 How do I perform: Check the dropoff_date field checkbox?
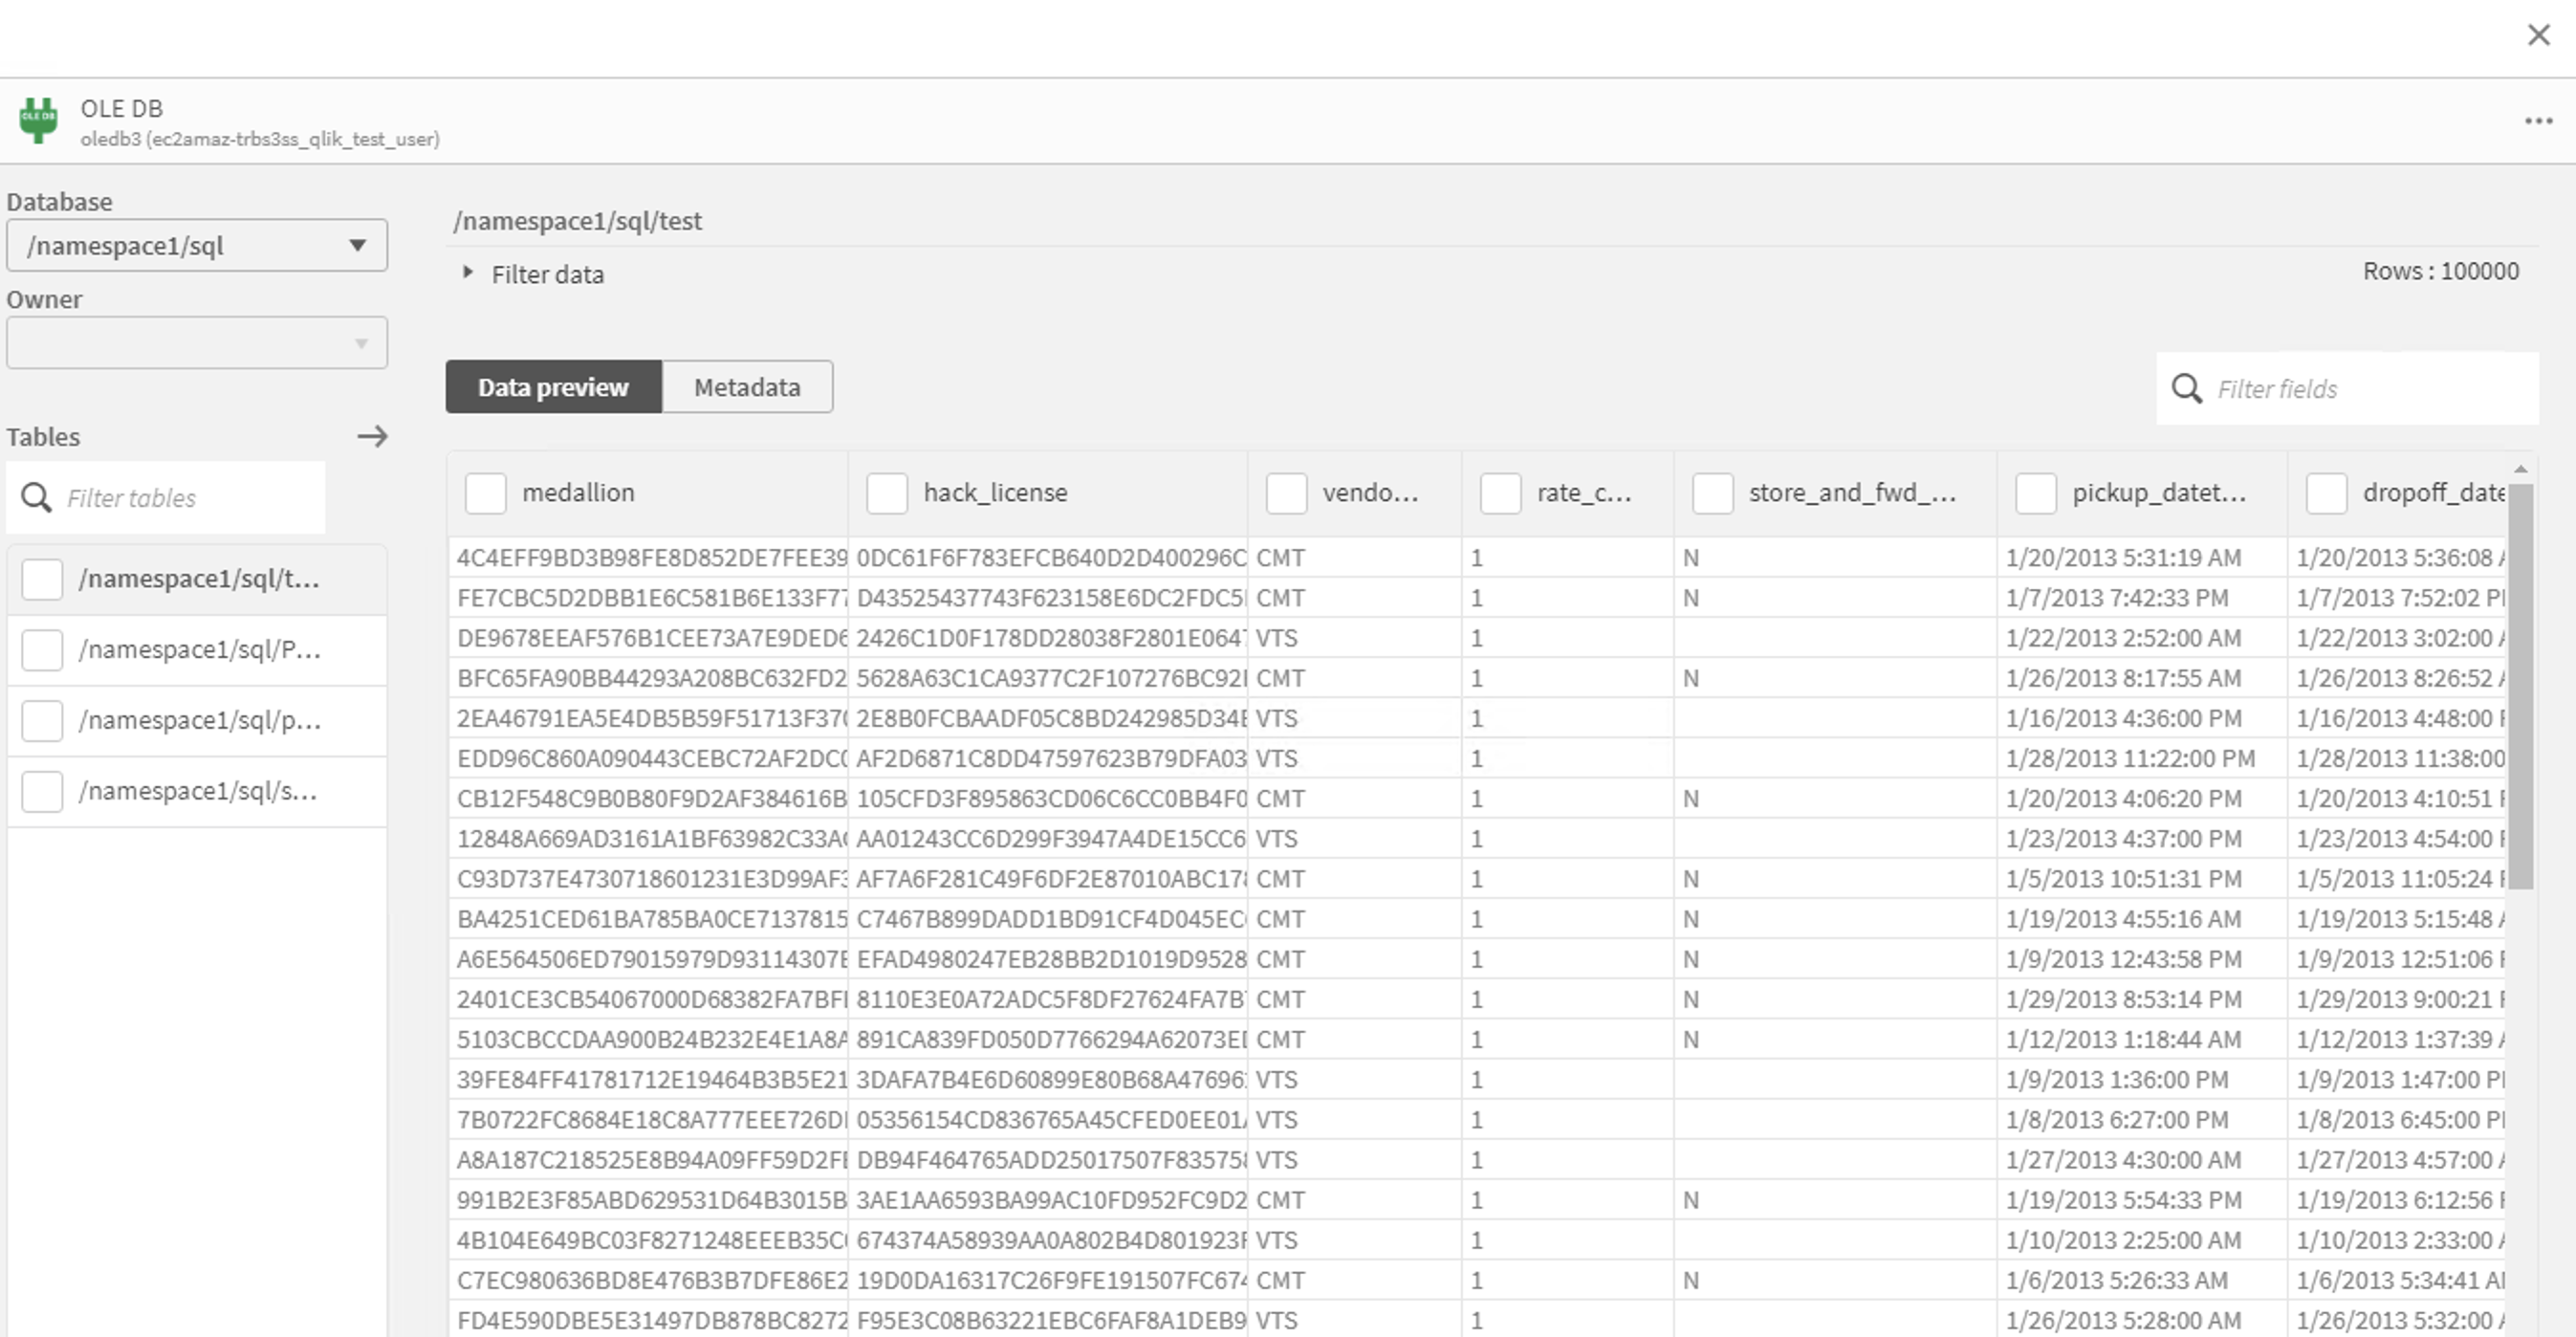click(2327, 493)
